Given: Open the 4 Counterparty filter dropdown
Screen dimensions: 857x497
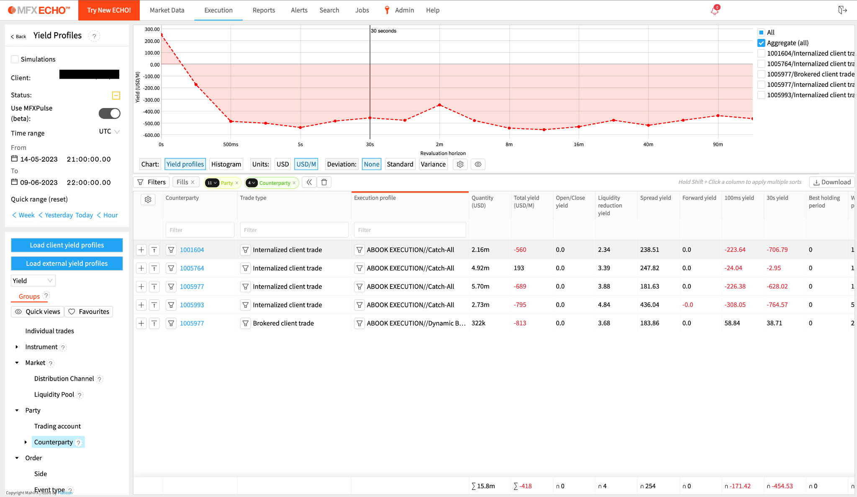Looking at the screenshot, I should 251,183.
